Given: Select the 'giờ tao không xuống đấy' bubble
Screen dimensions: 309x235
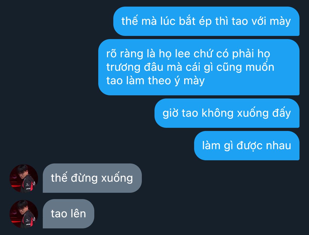Looking at the screenshot, I should point(227,113).
